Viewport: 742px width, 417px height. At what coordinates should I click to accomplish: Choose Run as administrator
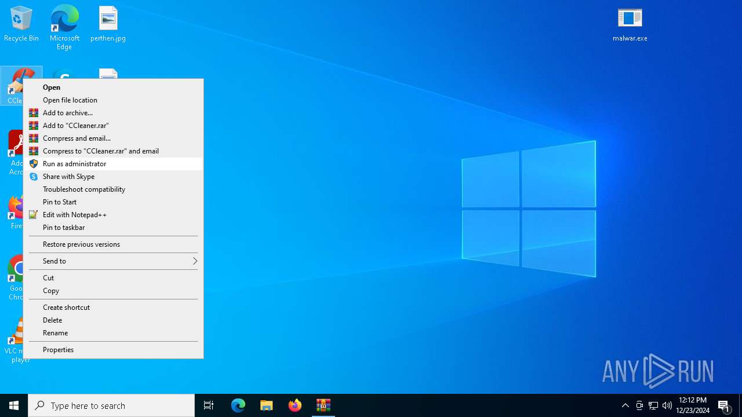(x=113, y=164)
